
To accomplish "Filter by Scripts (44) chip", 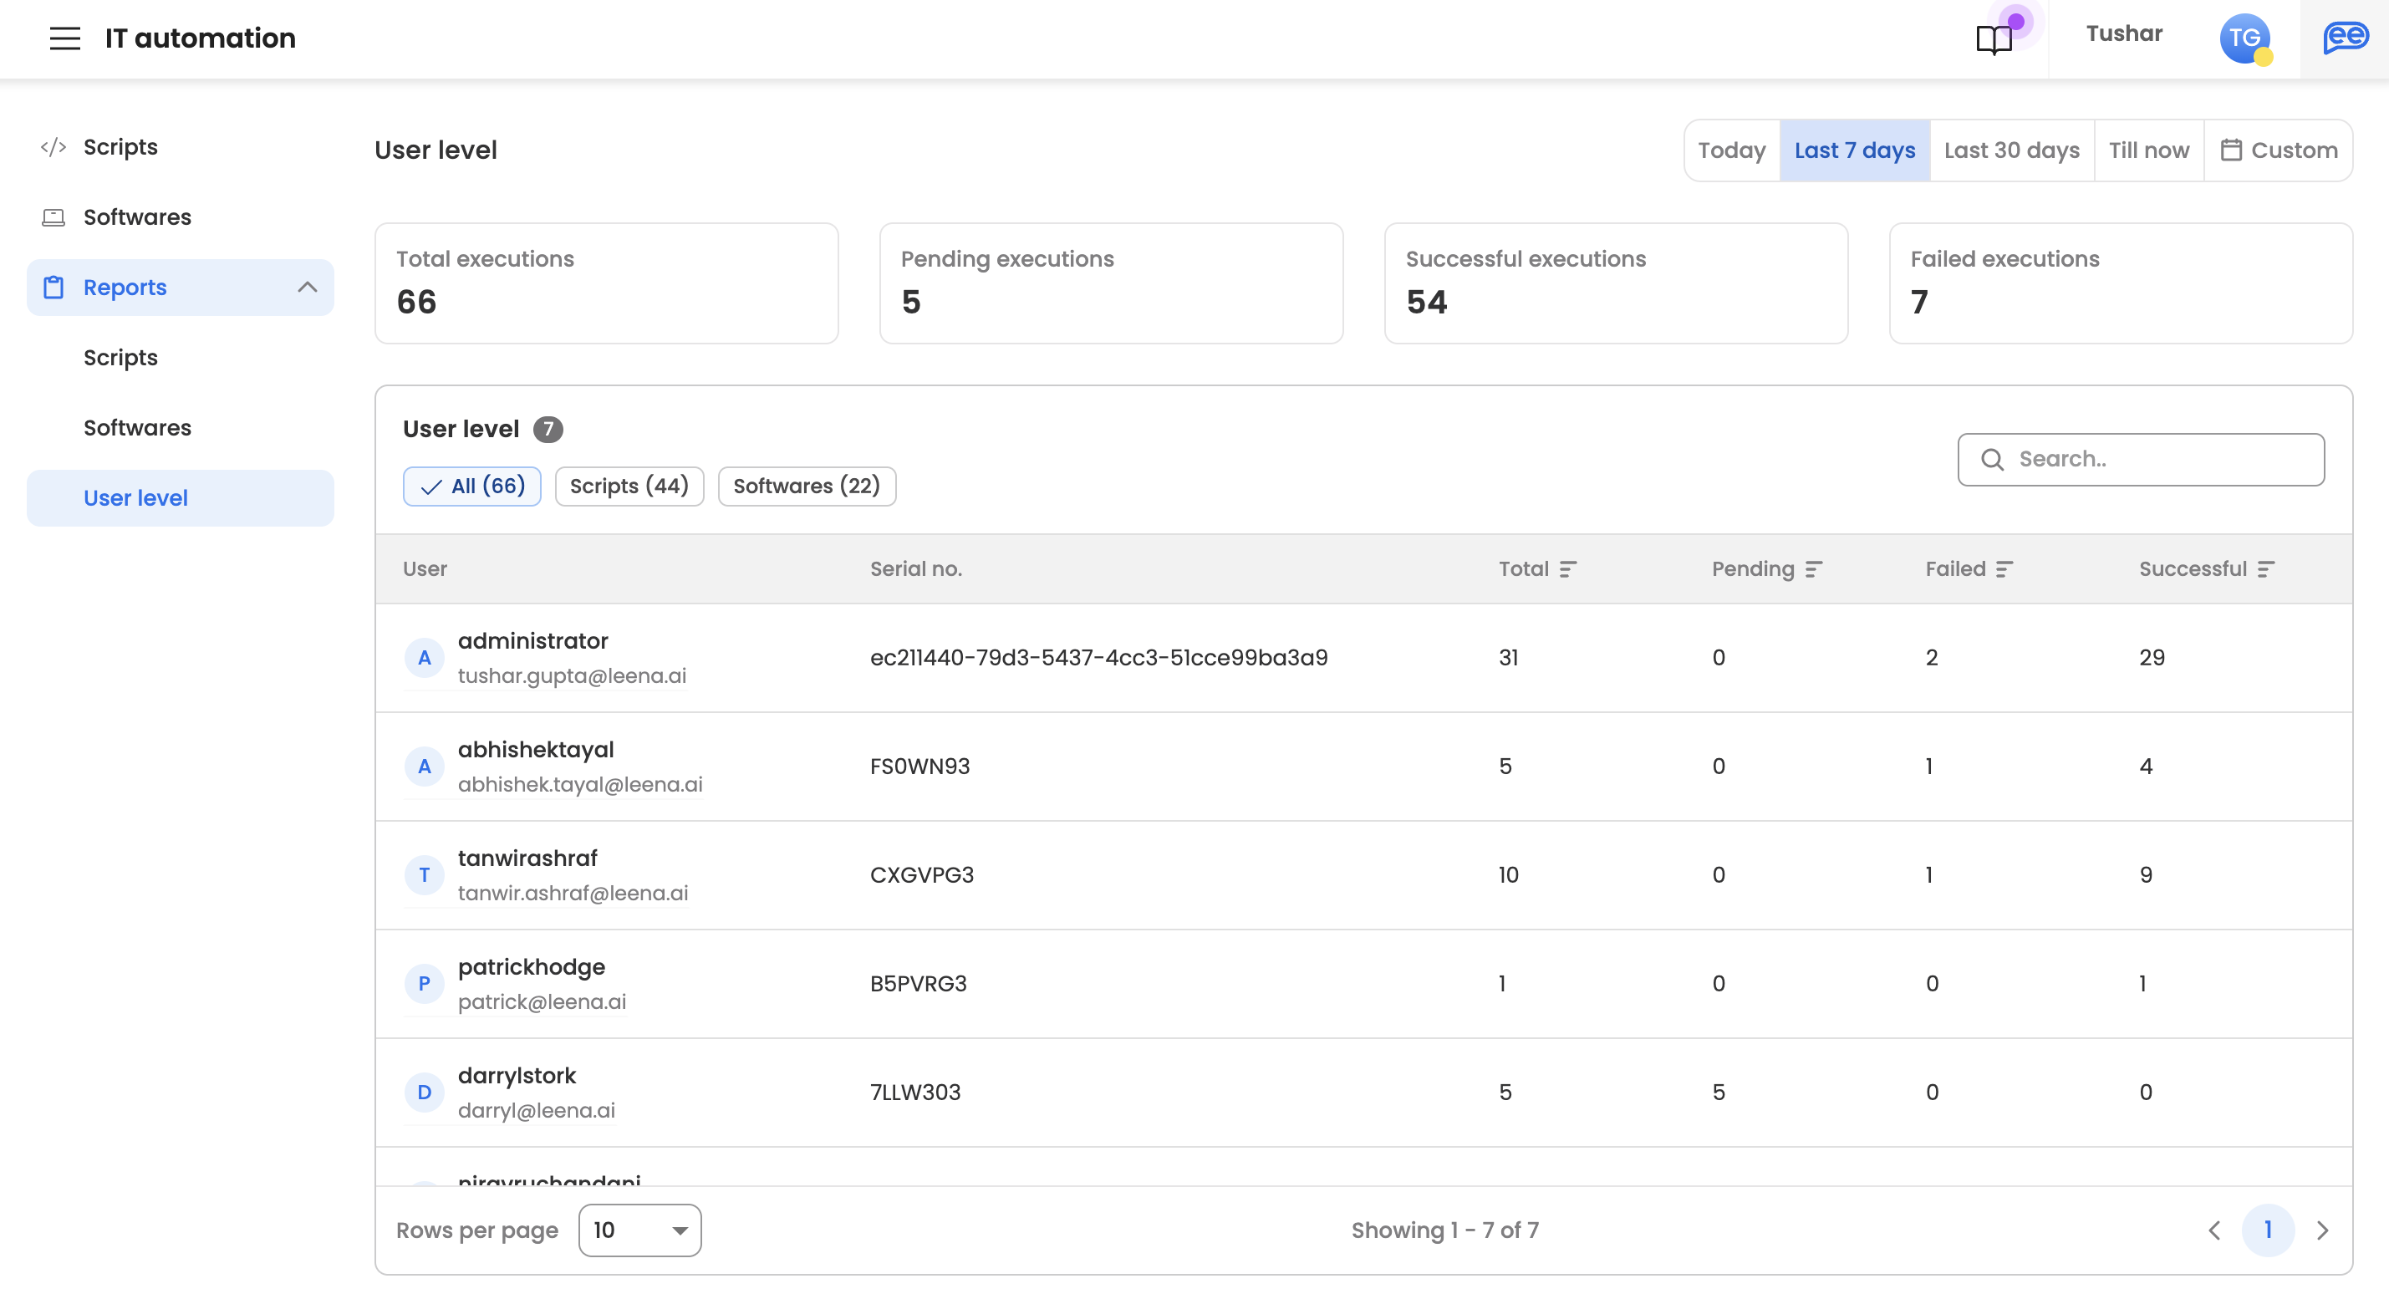I will coord(629,486).
